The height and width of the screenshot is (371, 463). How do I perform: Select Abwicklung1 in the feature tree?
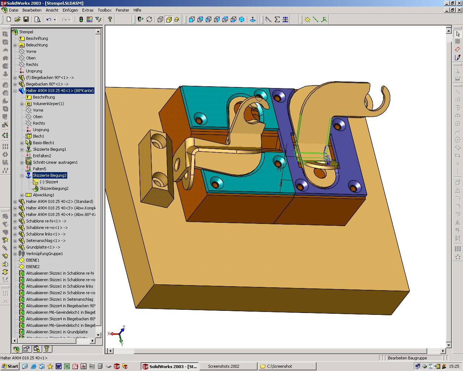coord(43,195)
